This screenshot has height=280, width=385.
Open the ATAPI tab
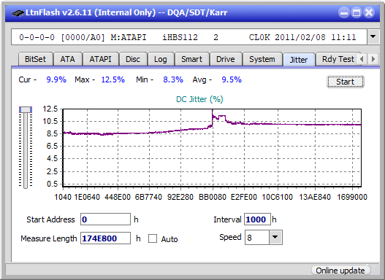click(100, 59)
